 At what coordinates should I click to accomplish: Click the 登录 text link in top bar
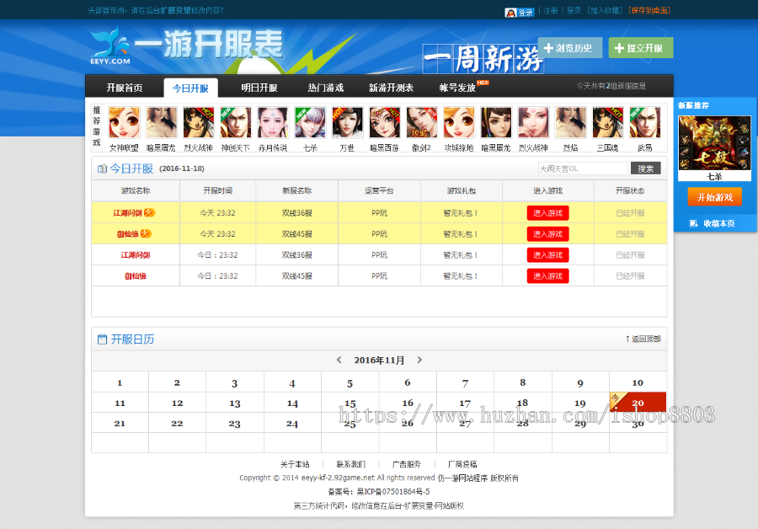(x=574, y=11)
